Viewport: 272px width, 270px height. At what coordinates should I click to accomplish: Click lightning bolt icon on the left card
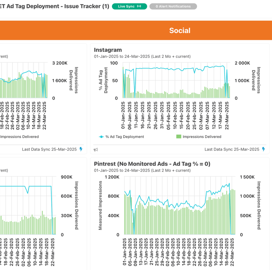click(81, 149)
